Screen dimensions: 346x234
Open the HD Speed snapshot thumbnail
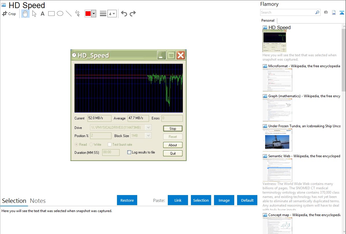point(274,41)
